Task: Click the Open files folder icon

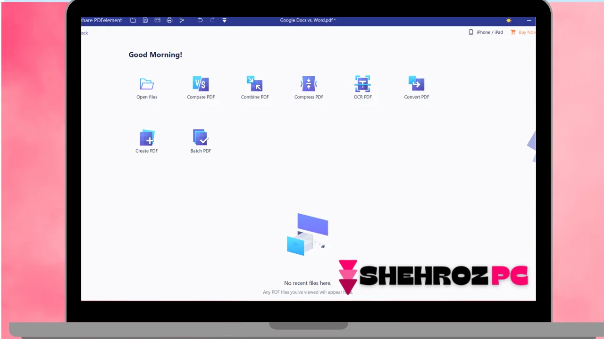Action: pos(147,84)
